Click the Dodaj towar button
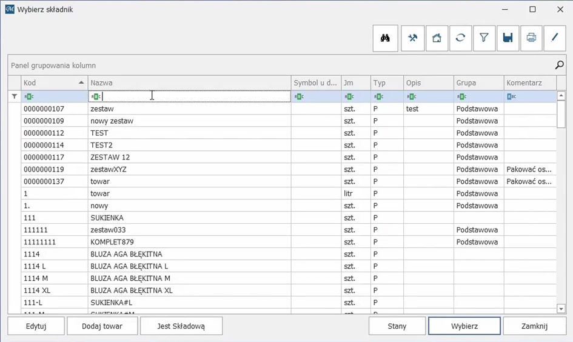Viewport: 573px width, 342px height. [102, 326]
